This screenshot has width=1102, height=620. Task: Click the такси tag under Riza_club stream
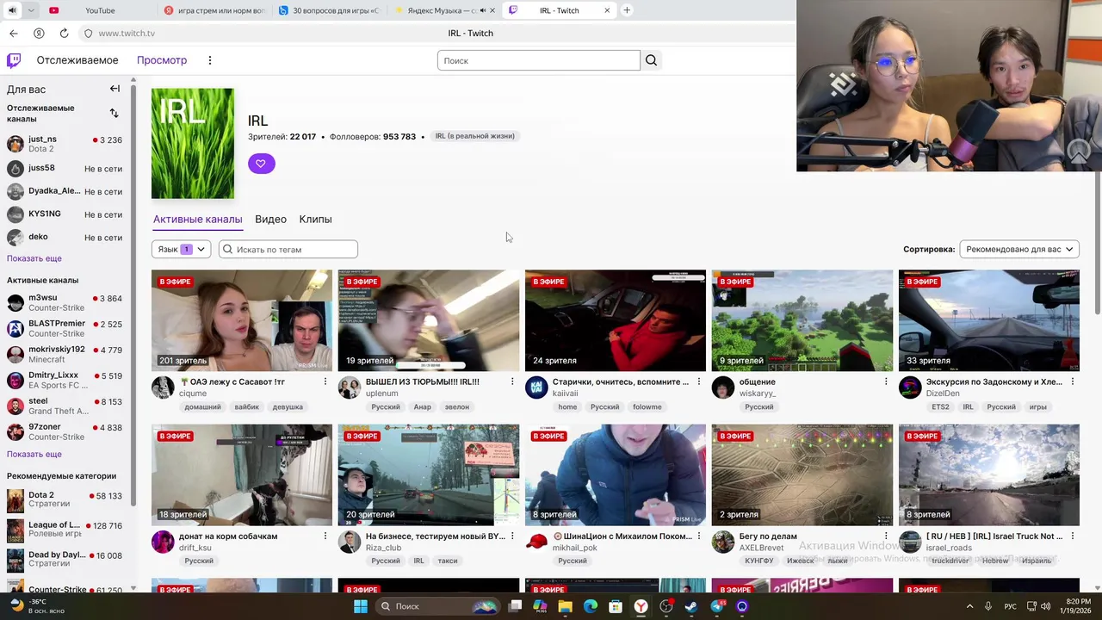tap(448, 561)
